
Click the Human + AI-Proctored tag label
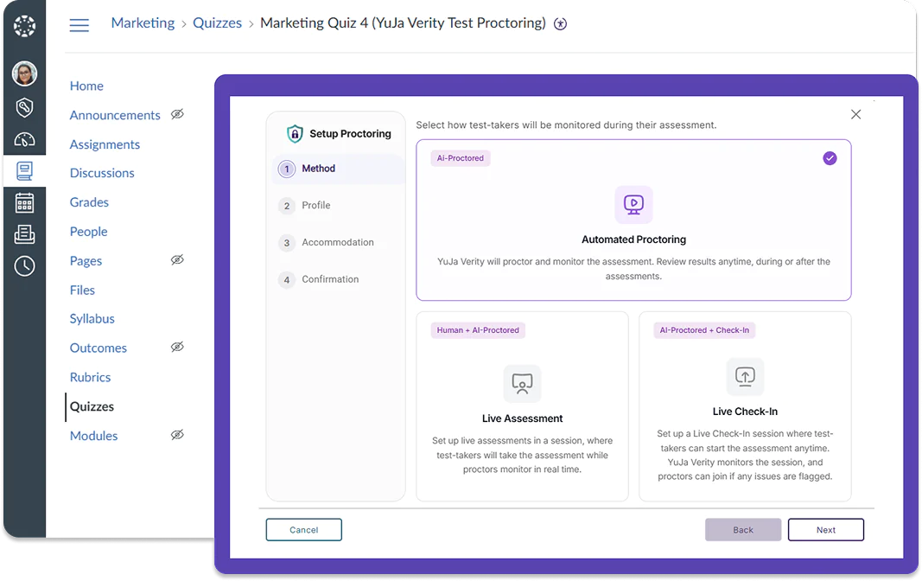click(478, 330)
